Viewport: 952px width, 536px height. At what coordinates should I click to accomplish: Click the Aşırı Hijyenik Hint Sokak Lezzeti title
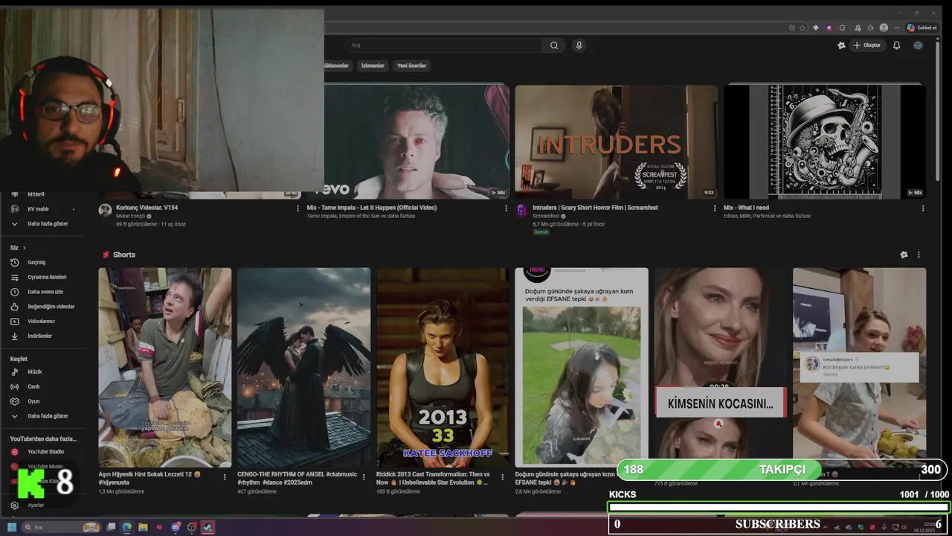tap(149, 478)
